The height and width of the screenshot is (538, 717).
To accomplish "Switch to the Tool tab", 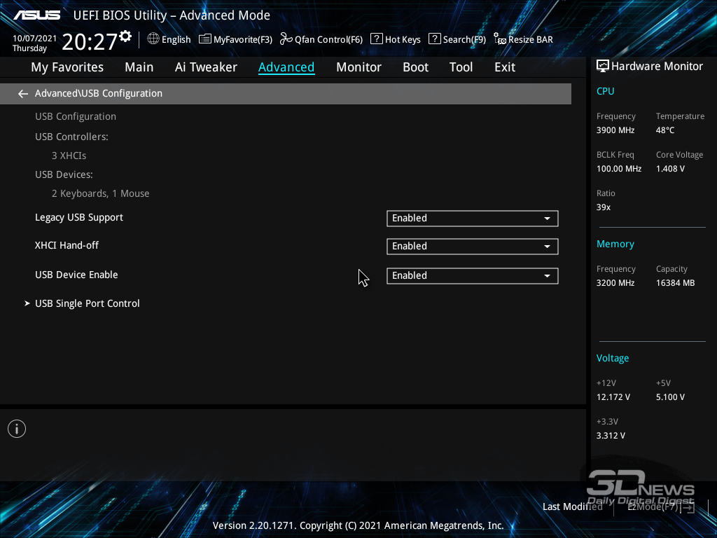I will coord(461,67).
